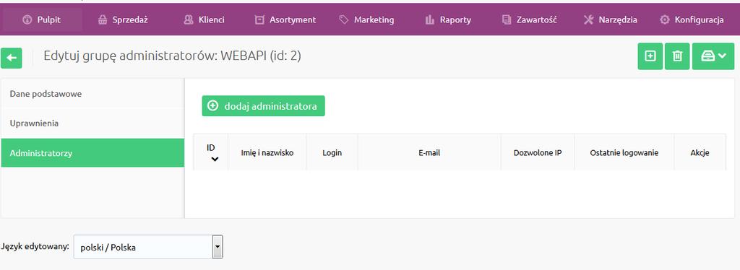Switch to Uprawnienia tab
The width and height of the screenshot is (740, 270).
pyautogui.click(x=92, y=123)
